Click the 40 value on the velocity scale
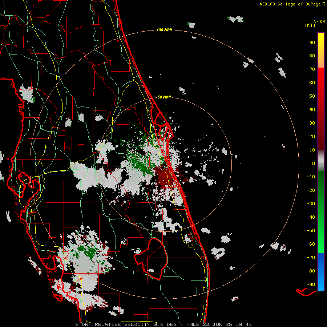Screen dimensions: 327x327 pyautogui.click(x=312, y=109)
